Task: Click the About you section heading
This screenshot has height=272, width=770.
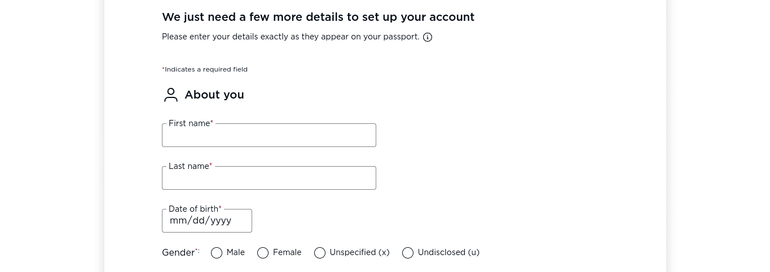Action: [x=214, y=95]
